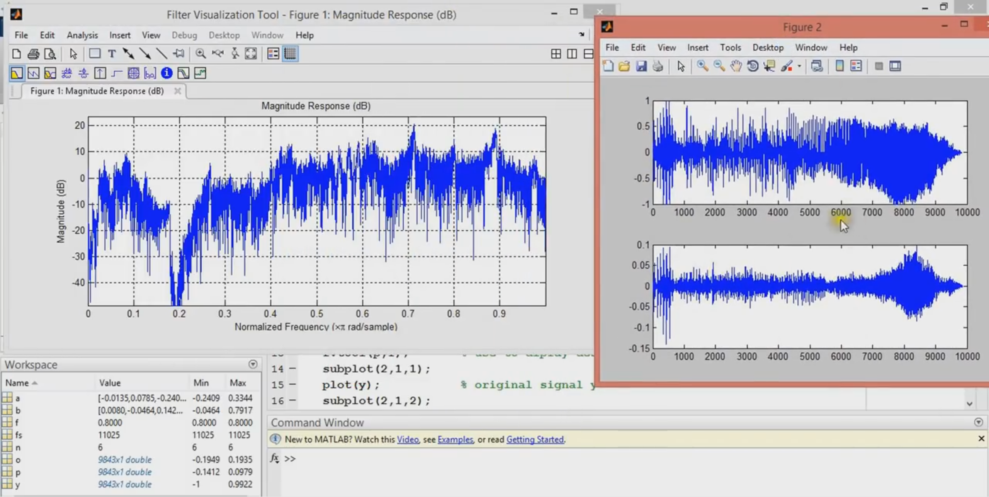The height and width of the screenshot is (497, 989).
Task: Close the Figure 1 Magnitude Response tab
Action: [x=177, y=91]
